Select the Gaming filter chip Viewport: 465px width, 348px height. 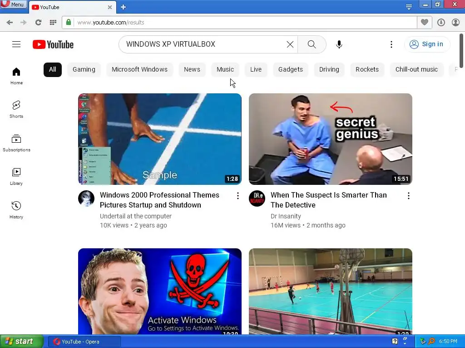84,69
